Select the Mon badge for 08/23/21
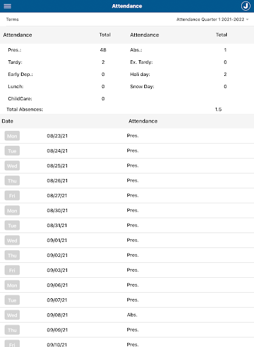 point(12,136)
